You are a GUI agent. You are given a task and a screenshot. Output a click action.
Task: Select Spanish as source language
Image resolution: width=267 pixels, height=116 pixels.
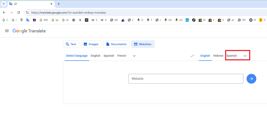pos(109,56)
